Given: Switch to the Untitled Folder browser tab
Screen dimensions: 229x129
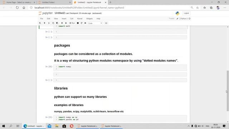Looking at the screenshot, I should [x=54, y=3].
